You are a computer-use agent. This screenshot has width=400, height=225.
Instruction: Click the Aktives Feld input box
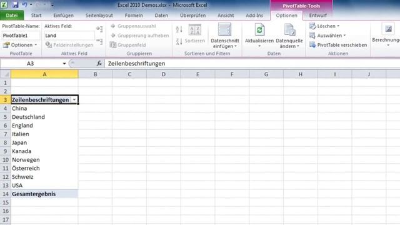pyautogui.click(x=69, y=36)
